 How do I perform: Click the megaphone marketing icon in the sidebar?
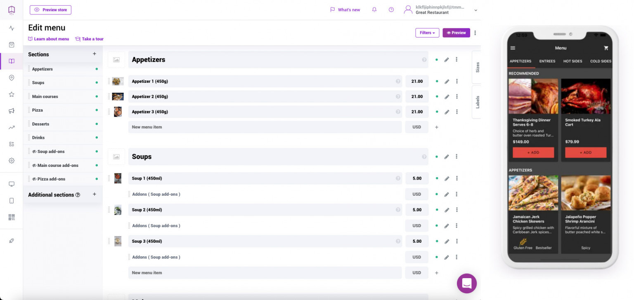click(12, 111)
